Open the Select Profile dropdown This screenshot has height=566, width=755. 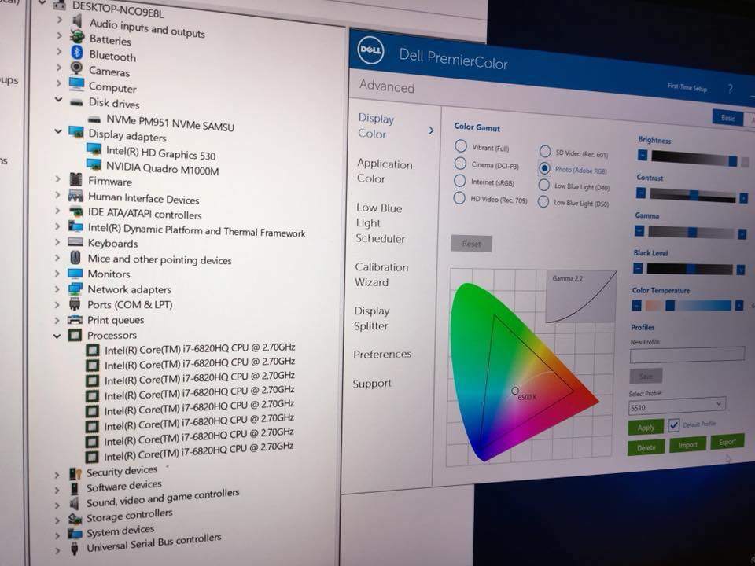click(x=676, y=405)
